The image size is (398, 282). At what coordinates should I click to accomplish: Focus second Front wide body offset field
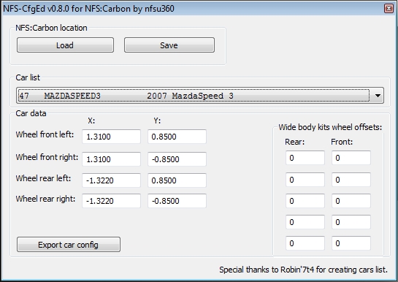(351, 180)
